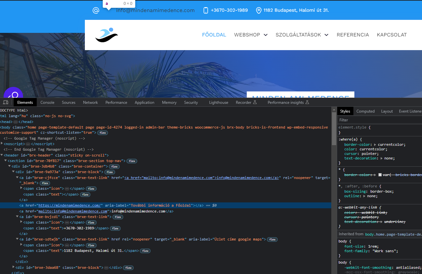
Task: Click the color swatch next to the bricks border variable
Action: pyautogui.click(x=379, y=175)
